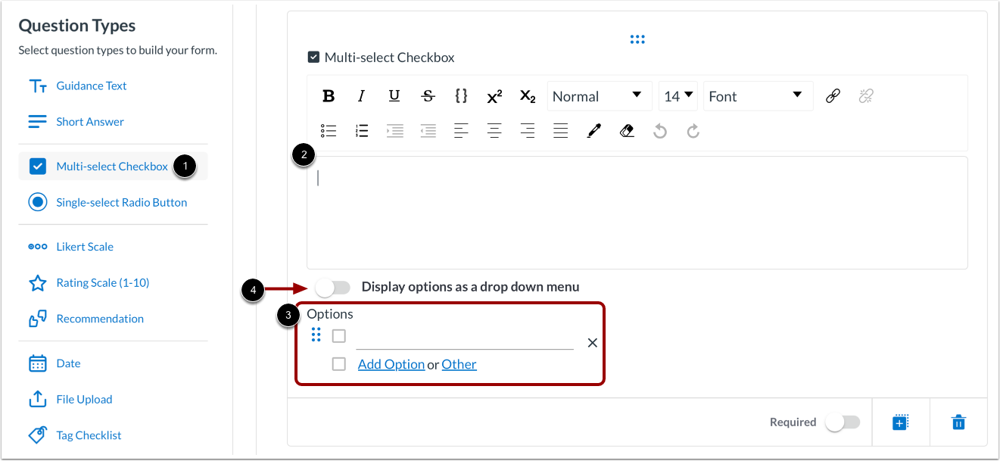The height and width of the screenshot is (461, 1000).
Task: Select Single-select Radio Button question type
Action: (x=121, y=202)
